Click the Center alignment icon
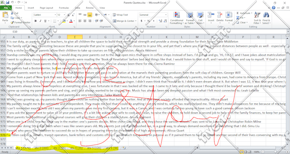This screenshot has width=290, height=154. [x=85, y=21]
